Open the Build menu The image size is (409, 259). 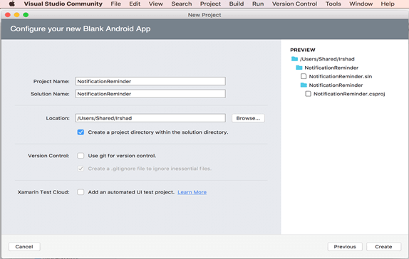237,4
